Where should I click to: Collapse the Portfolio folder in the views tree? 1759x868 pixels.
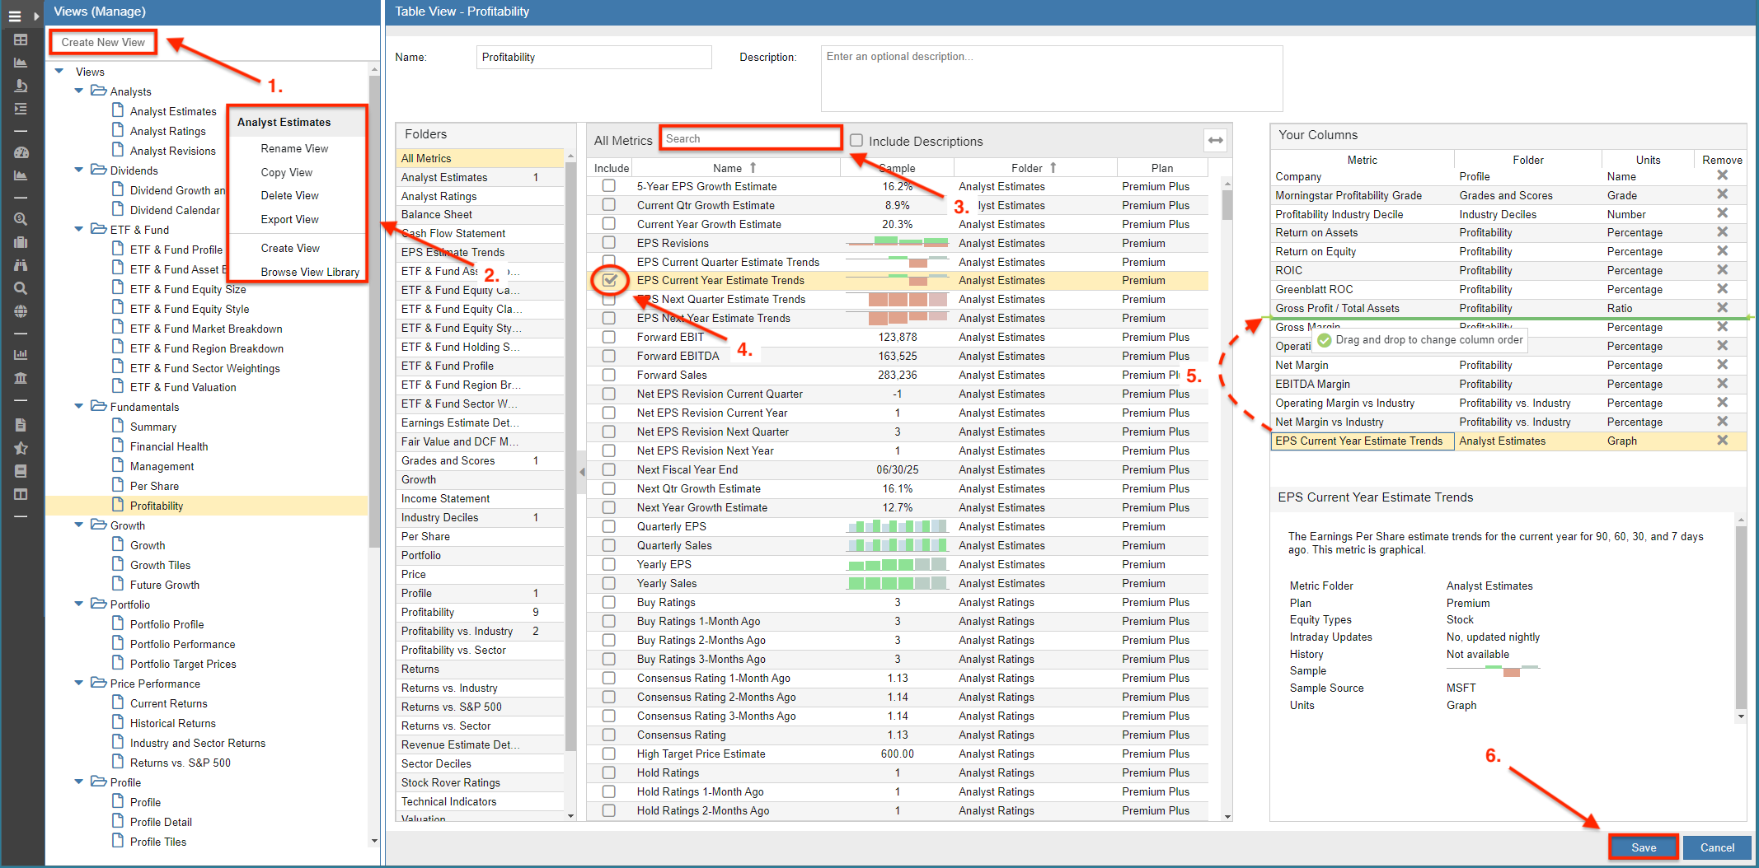tap(79, 604)
